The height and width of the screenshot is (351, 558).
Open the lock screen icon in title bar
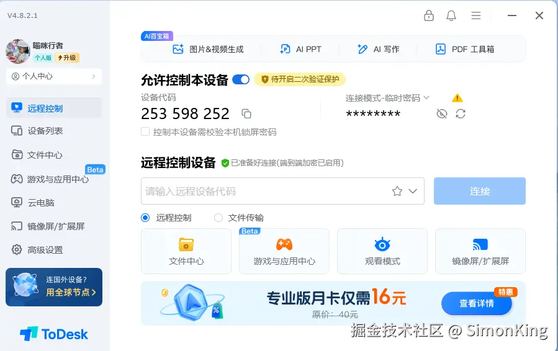coord(428,16)
